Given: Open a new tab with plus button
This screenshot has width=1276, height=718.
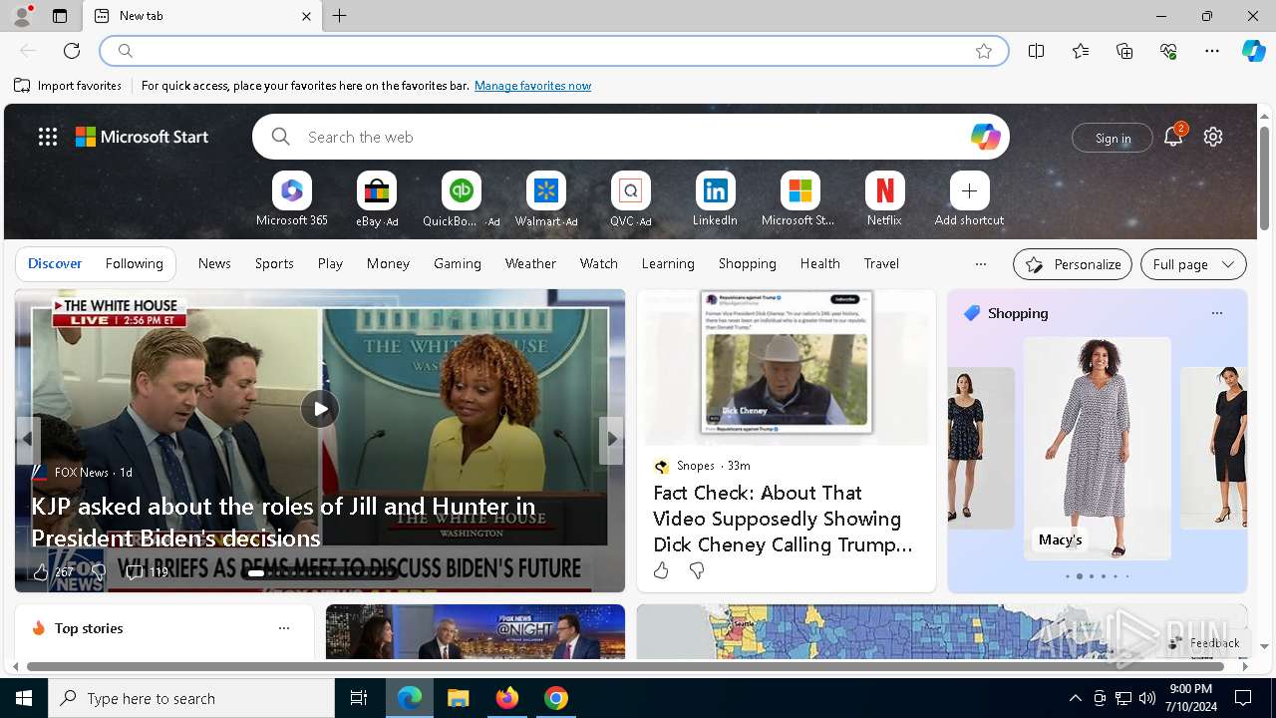Looking at the screenshot, I should pyautogui.click(x=340, y=16).
